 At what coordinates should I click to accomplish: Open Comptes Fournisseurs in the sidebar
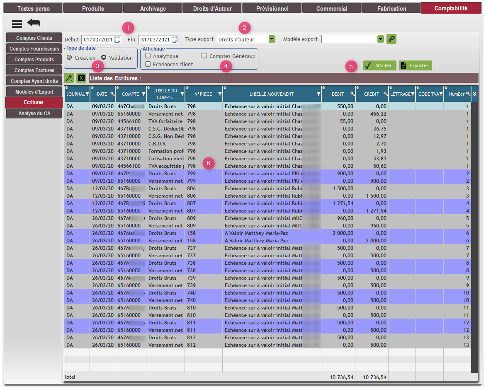[34, 49]
